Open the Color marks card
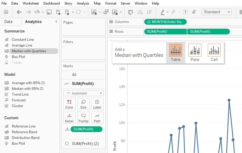The image size is (242, 153). point(69,104)
